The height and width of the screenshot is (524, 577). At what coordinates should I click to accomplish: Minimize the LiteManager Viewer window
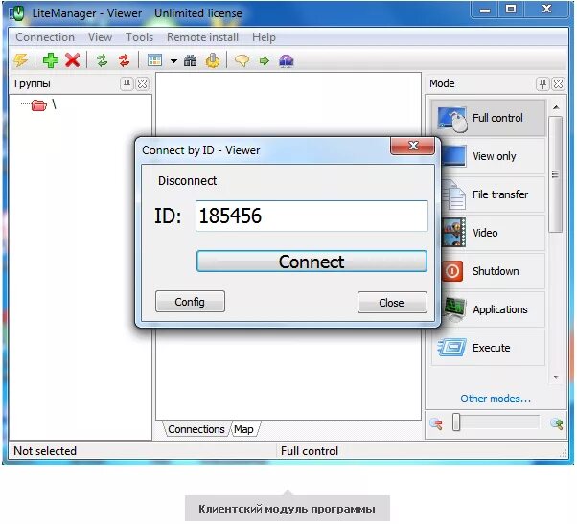click(x=485, y=10)
